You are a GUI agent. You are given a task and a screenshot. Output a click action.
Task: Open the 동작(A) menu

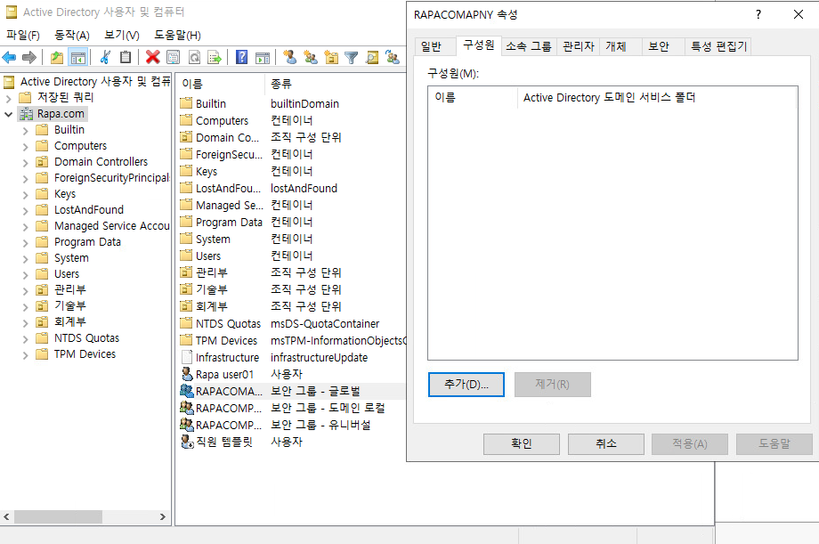(72, 35)
